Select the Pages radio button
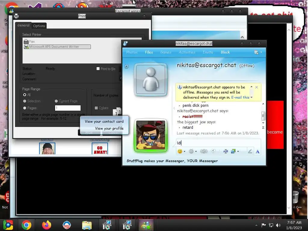This screenshot has height=231, width=308. coord(25,108)
